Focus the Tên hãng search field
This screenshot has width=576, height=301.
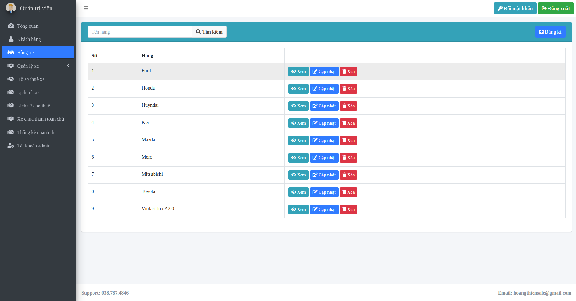click(x=140, y=32)
